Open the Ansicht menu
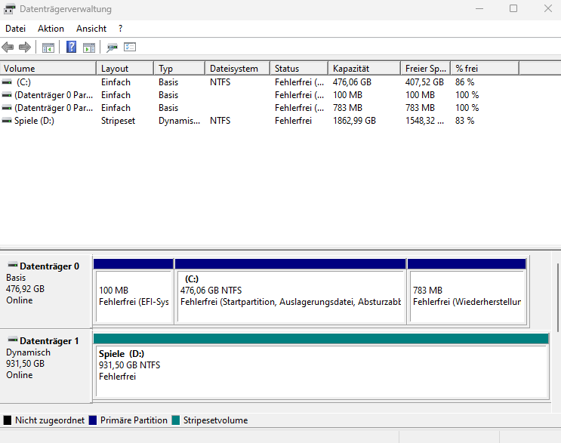The width and height of the screenshot is (561, 443). (x=91, y=29)
